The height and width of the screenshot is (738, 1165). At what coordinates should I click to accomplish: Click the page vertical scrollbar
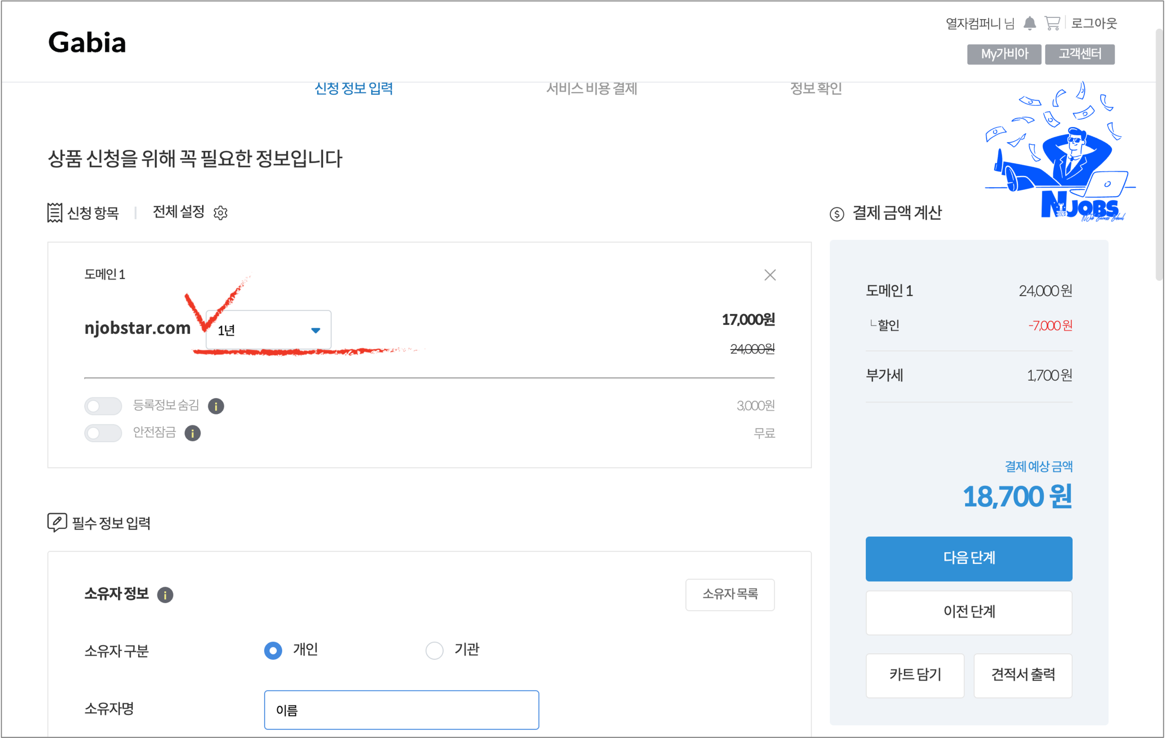pos(1159,155)
